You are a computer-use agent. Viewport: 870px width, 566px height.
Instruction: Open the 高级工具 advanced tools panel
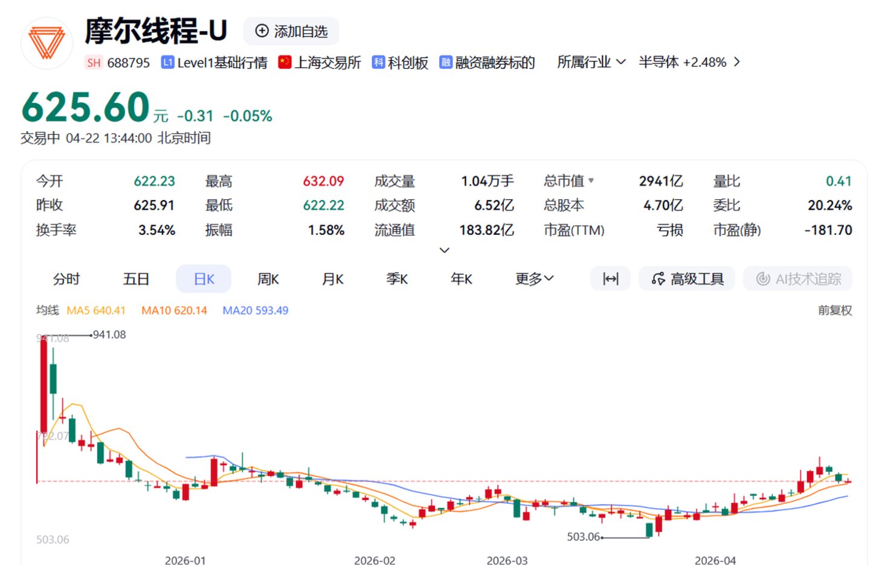click(687, 278)
